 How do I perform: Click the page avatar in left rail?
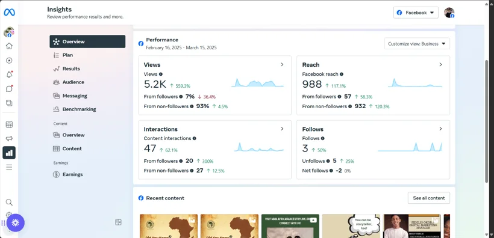coord(9,32)
